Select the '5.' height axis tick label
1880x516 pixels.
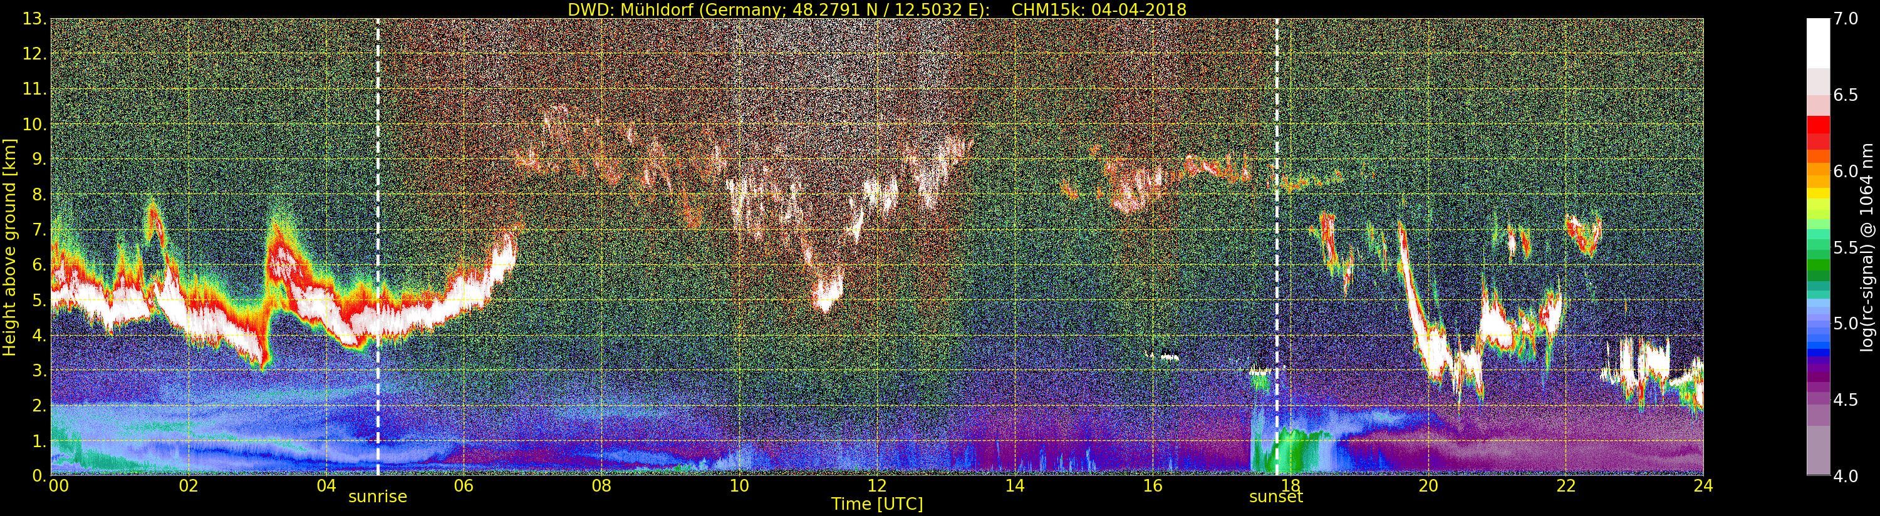pos(39,300)
